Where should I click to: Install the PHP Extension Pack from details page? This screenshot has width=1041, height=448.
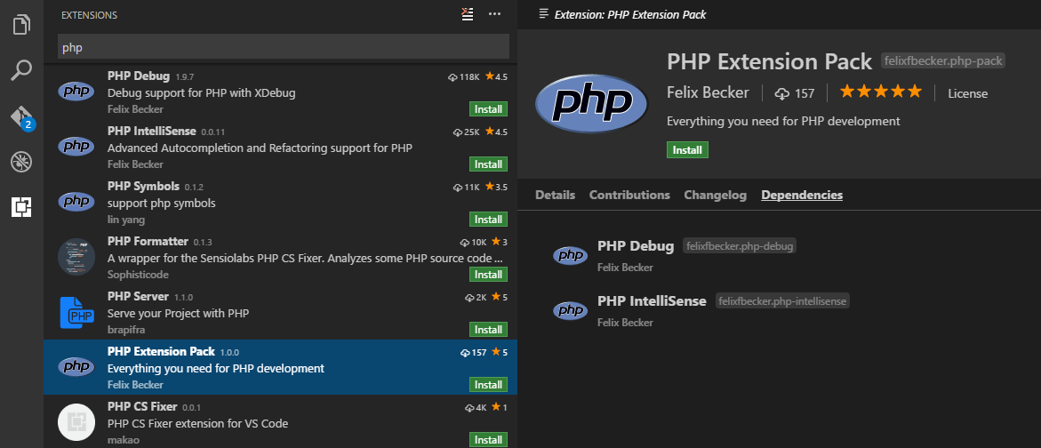[687, 150]
